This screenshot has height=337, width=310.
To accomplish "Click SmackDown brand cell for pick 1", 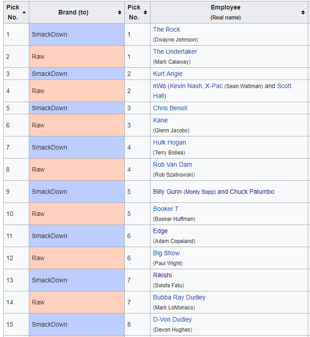I will coord(77,34).
